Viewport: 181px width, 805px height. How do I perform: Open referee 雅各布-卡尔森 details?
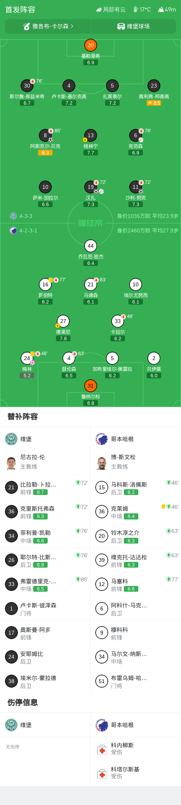[48, 26]
